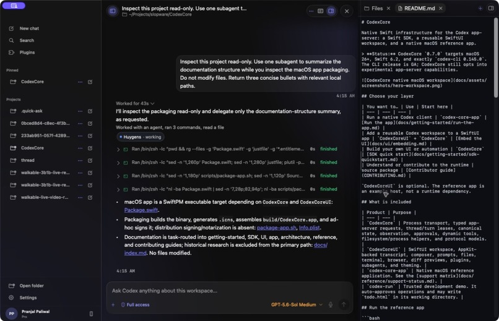Collapse the Worked for 43s details
The width and height of the screenshot is (499, 321).
135,104
